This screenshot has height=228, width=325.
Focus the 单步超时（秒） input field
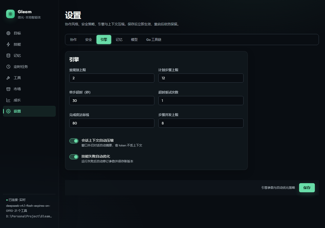click(x=112, y=101)
